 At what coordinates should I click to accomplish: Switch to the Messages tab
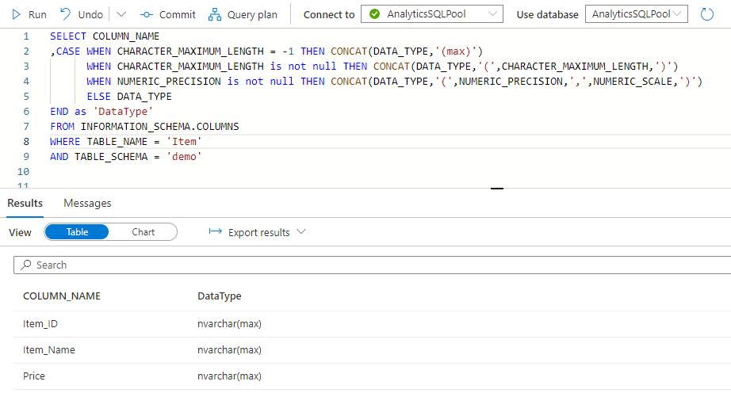click(87, 203)
